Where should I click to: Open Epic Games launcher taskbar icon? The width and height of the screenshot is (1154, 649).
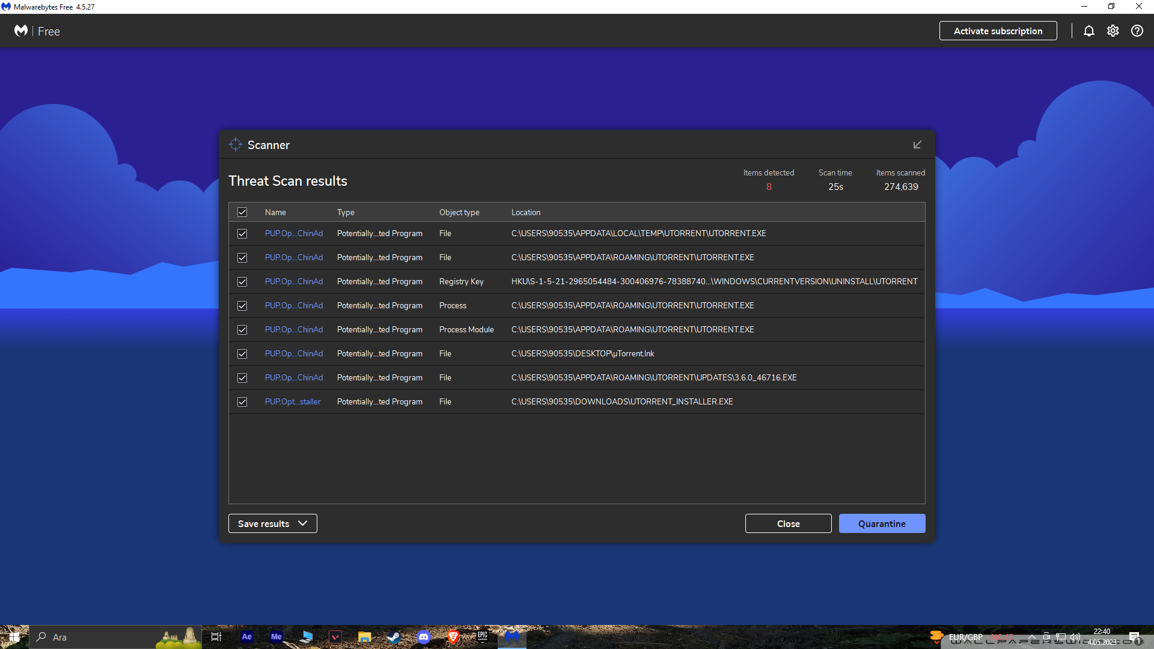tap(482, 637)
